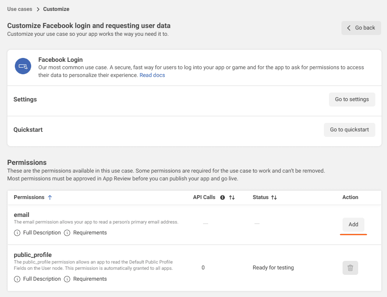Click the Customize breadcrumb
387x297 pixels.
tap(56, 9)
